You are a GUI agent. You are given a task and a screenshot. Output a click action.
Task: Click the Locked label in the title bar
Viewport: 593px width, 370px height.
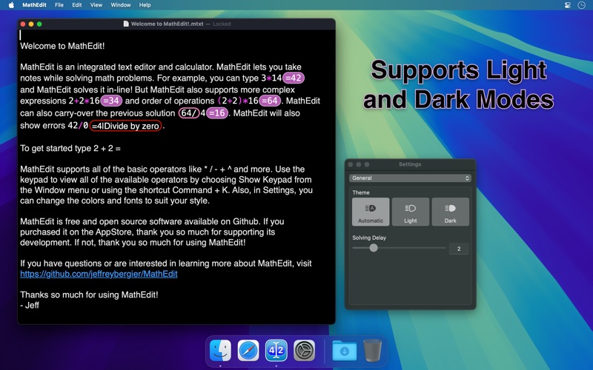tap(222, 24)
